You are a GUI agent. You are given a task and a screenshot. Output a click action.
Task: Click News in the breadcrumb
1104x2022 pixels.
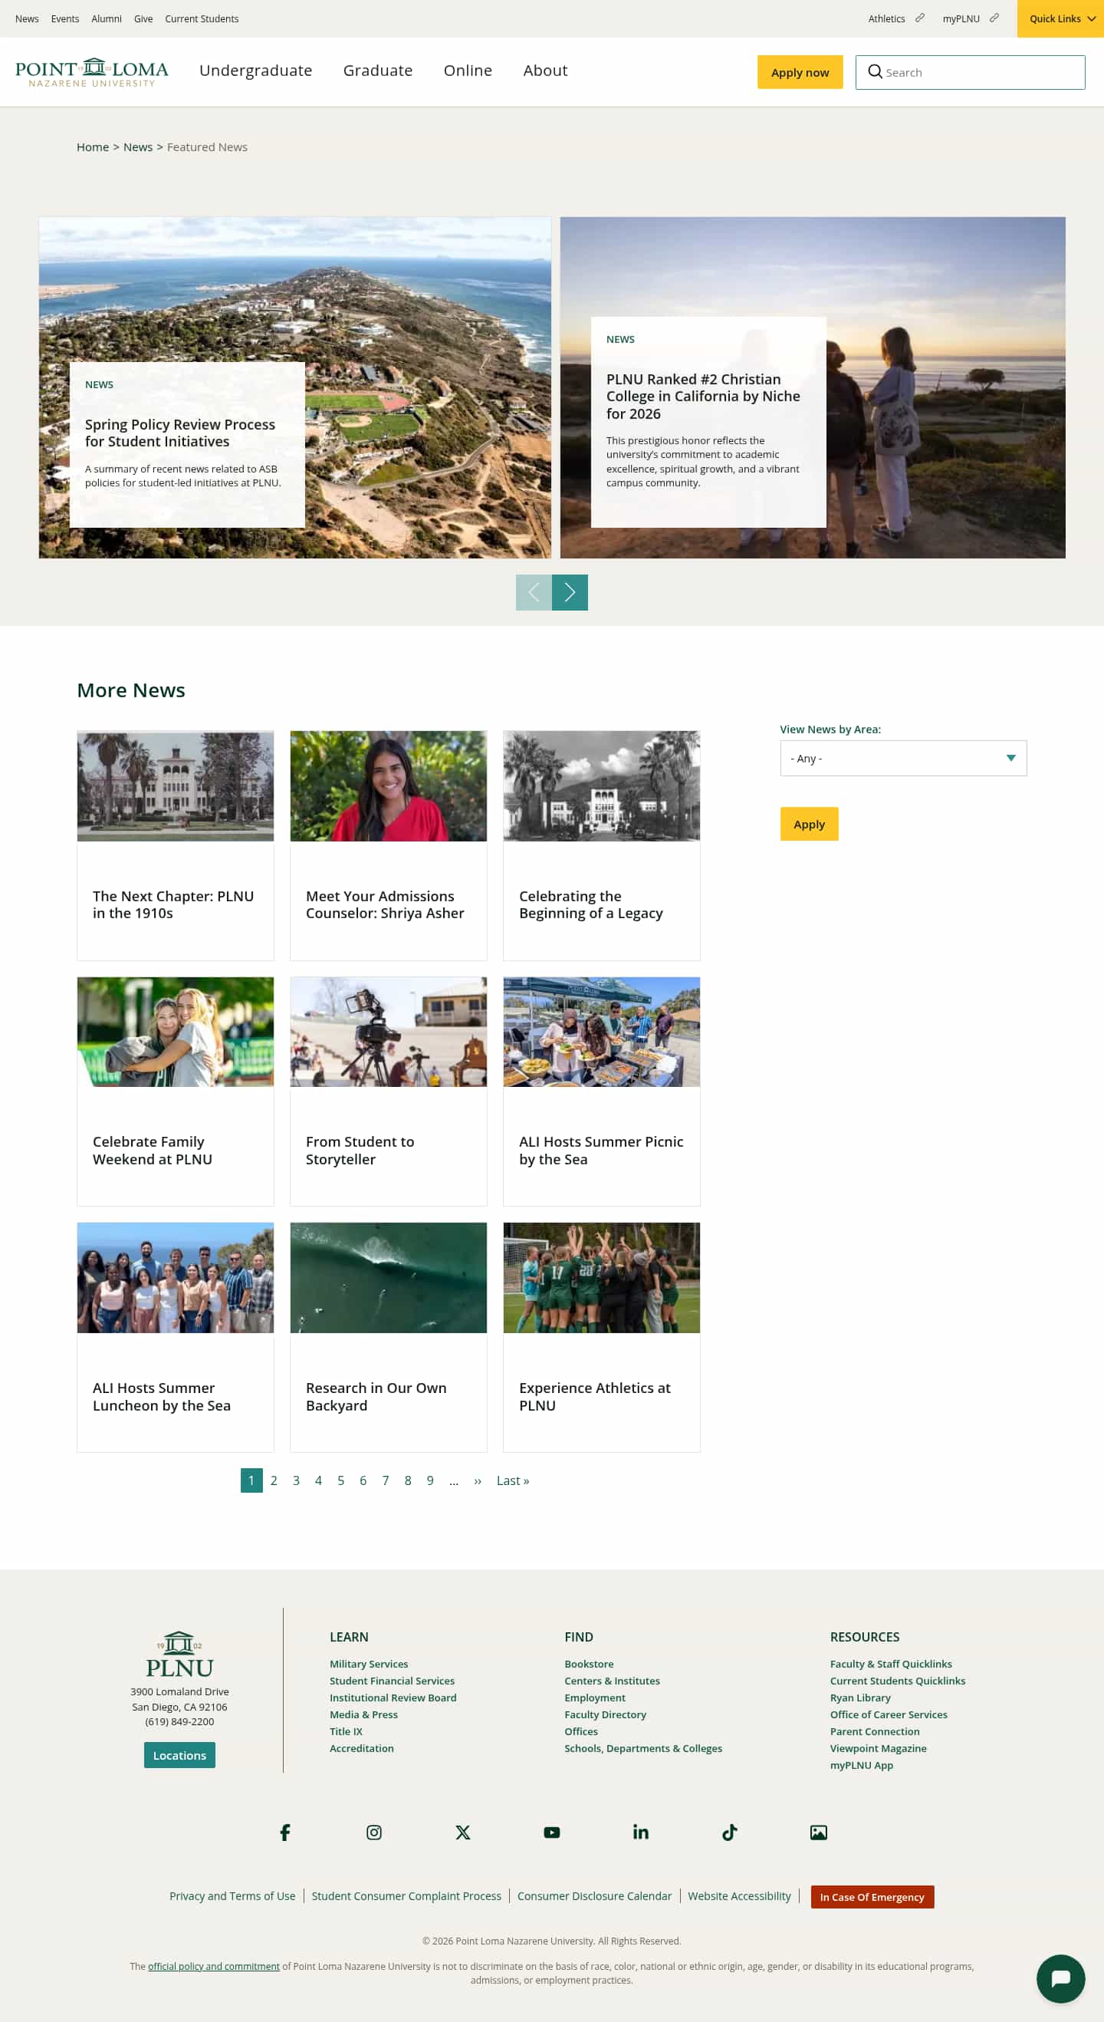[x=138, y=147]
